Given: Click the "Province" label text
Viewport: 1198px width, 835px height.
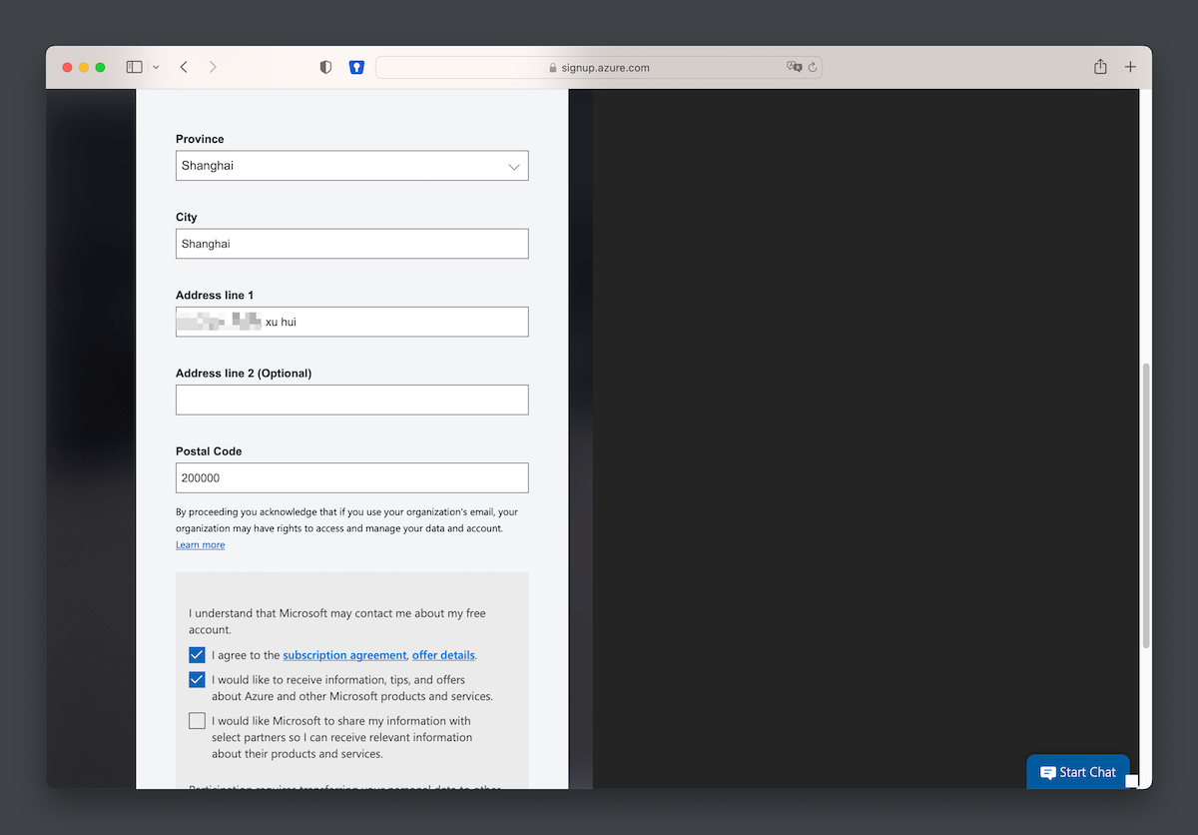Looking at the screenshot, I should point(200,139).
